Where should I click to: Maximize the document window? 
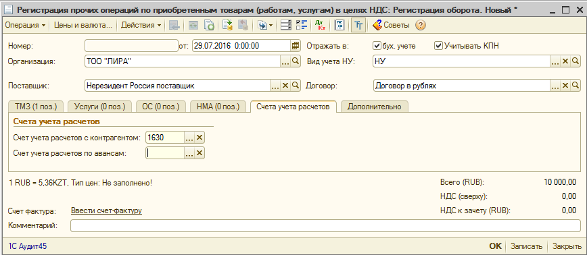tap(566, 10)
